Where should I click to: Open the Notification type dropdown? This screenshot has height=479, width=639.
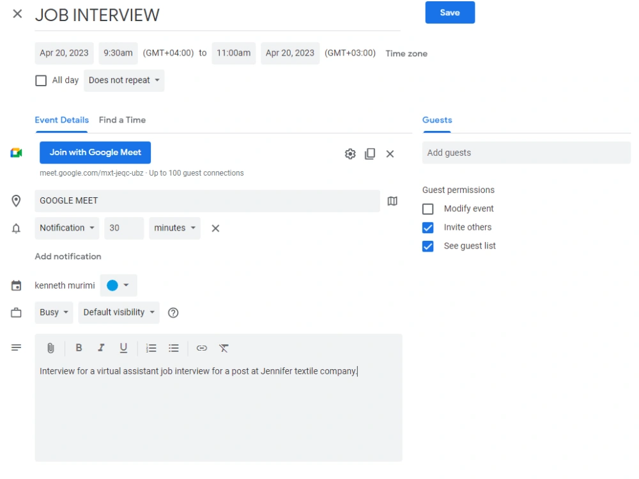pyautogui.click(x=67, y=228)
